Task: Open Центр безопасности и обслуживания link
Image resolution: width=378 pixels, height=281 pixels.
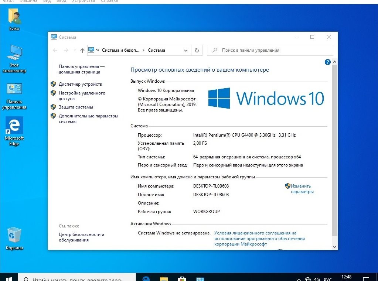Action: [x=81, y=237]
